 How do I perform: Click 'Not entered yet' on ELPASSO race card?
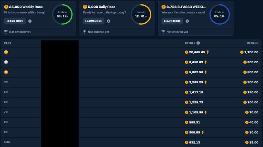pyautogui.click(x=177, y=32)
